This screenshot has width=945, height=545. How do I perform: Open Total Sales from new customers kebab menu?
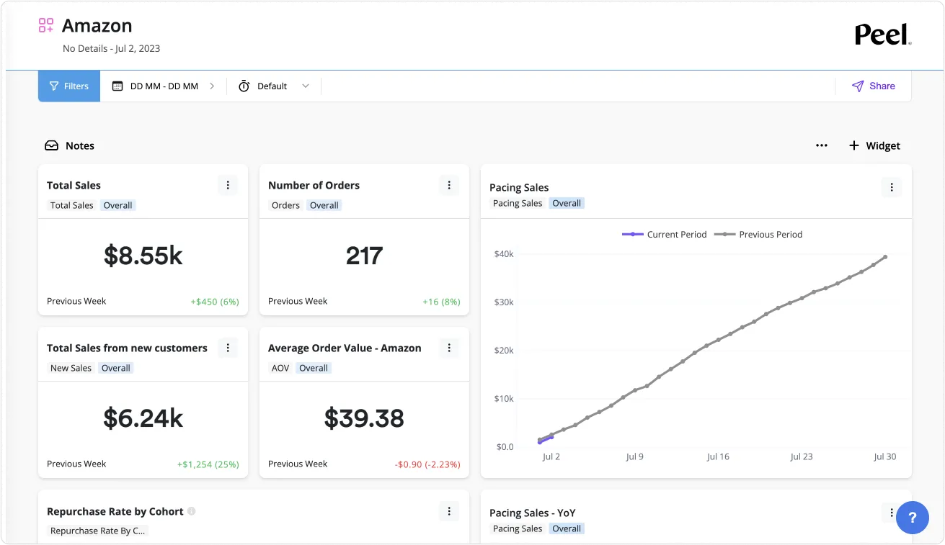click(x=228, y=348)
